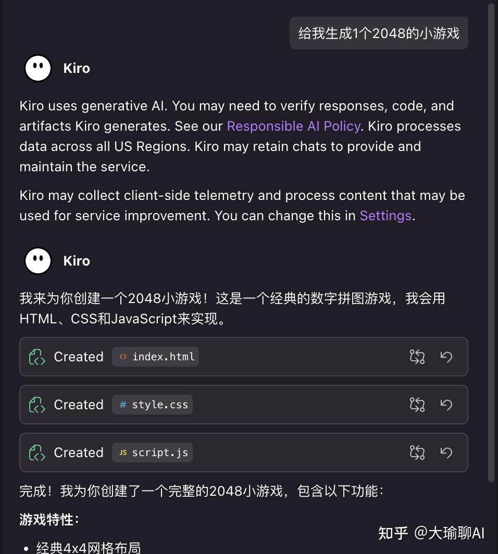498x554 pixels.
Task: Open the style.css file chip
Action: (152, 405)
